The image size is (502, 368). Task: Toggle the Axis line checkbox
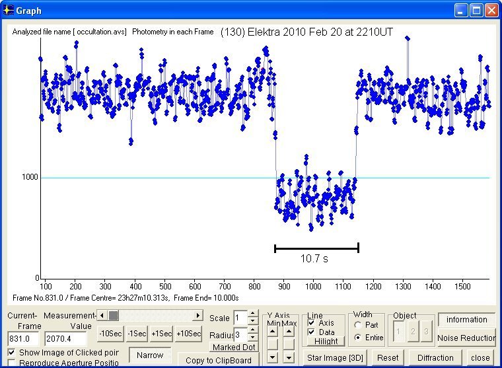tap(312, 323)
